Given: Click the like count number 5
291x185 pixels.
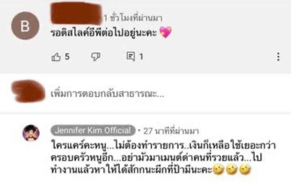Looking at the screenshot, I should [x=67, y=57].
